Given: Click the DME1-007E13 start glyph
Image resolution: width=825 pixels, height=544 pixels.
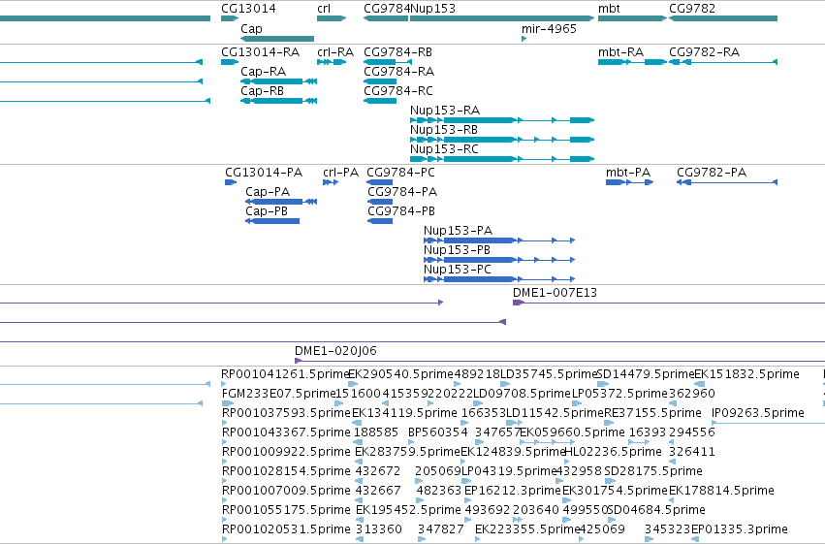Looking at the screenshot, I should pos(519,303).
